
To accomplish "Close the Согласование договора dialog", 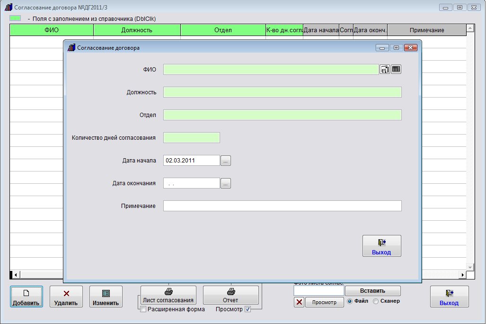I will coord(410,47).
